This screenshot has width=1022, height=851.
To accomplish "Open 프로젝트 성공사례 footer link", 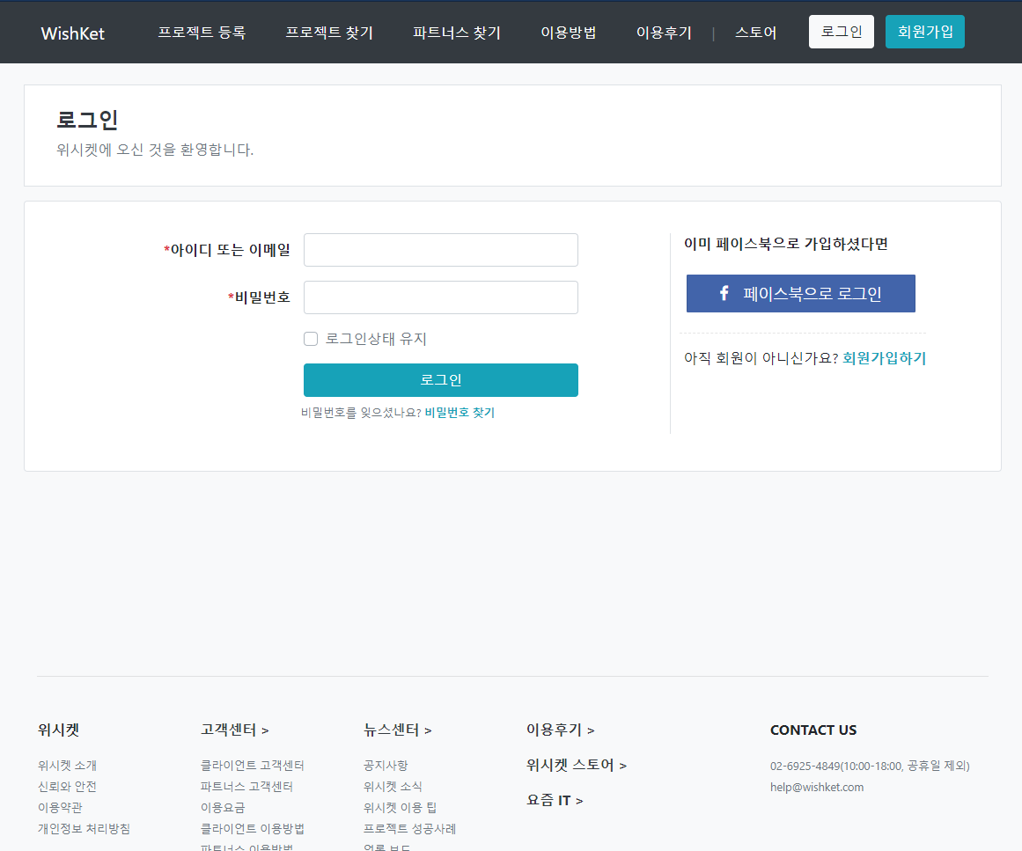I will tap(410, 829).
